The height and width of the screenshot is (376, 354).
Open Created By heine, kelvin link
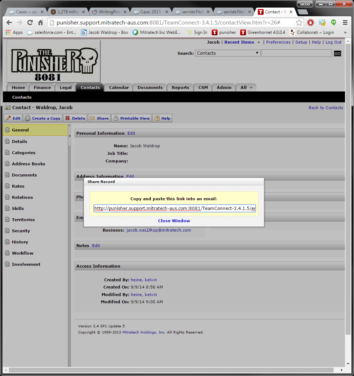[144, 280]
